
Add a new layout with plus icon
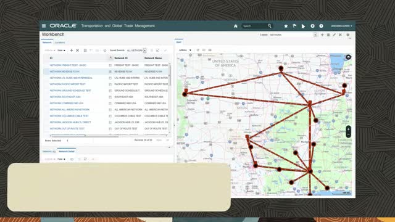point(322,35)
